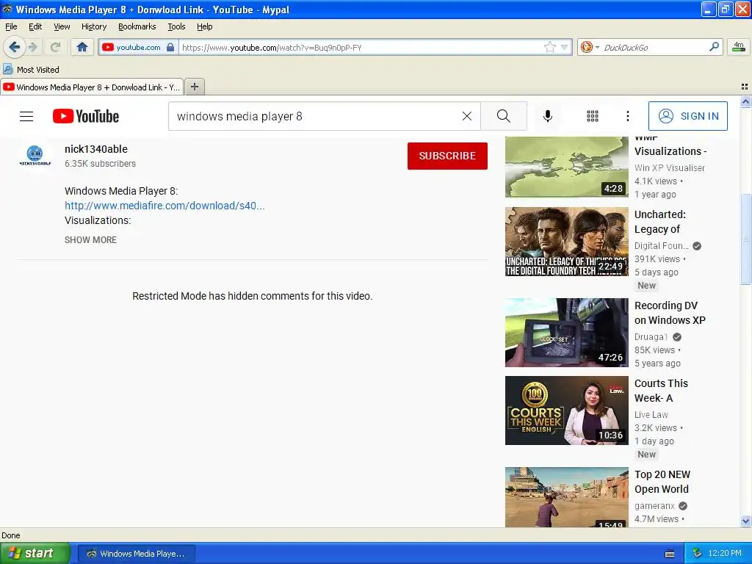Open the Help menu
This screenshot has height=564, width=752.
pyautogui.click(x=204, y=26)
